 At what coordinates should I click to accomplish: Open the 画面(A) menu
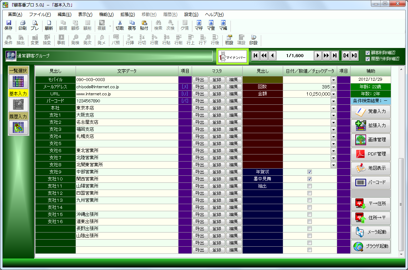(15, 15)
